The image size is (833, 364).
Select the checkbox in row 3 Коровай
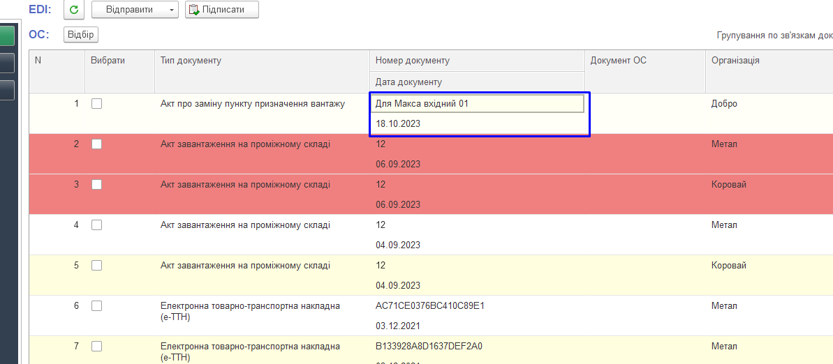point(96,185)
